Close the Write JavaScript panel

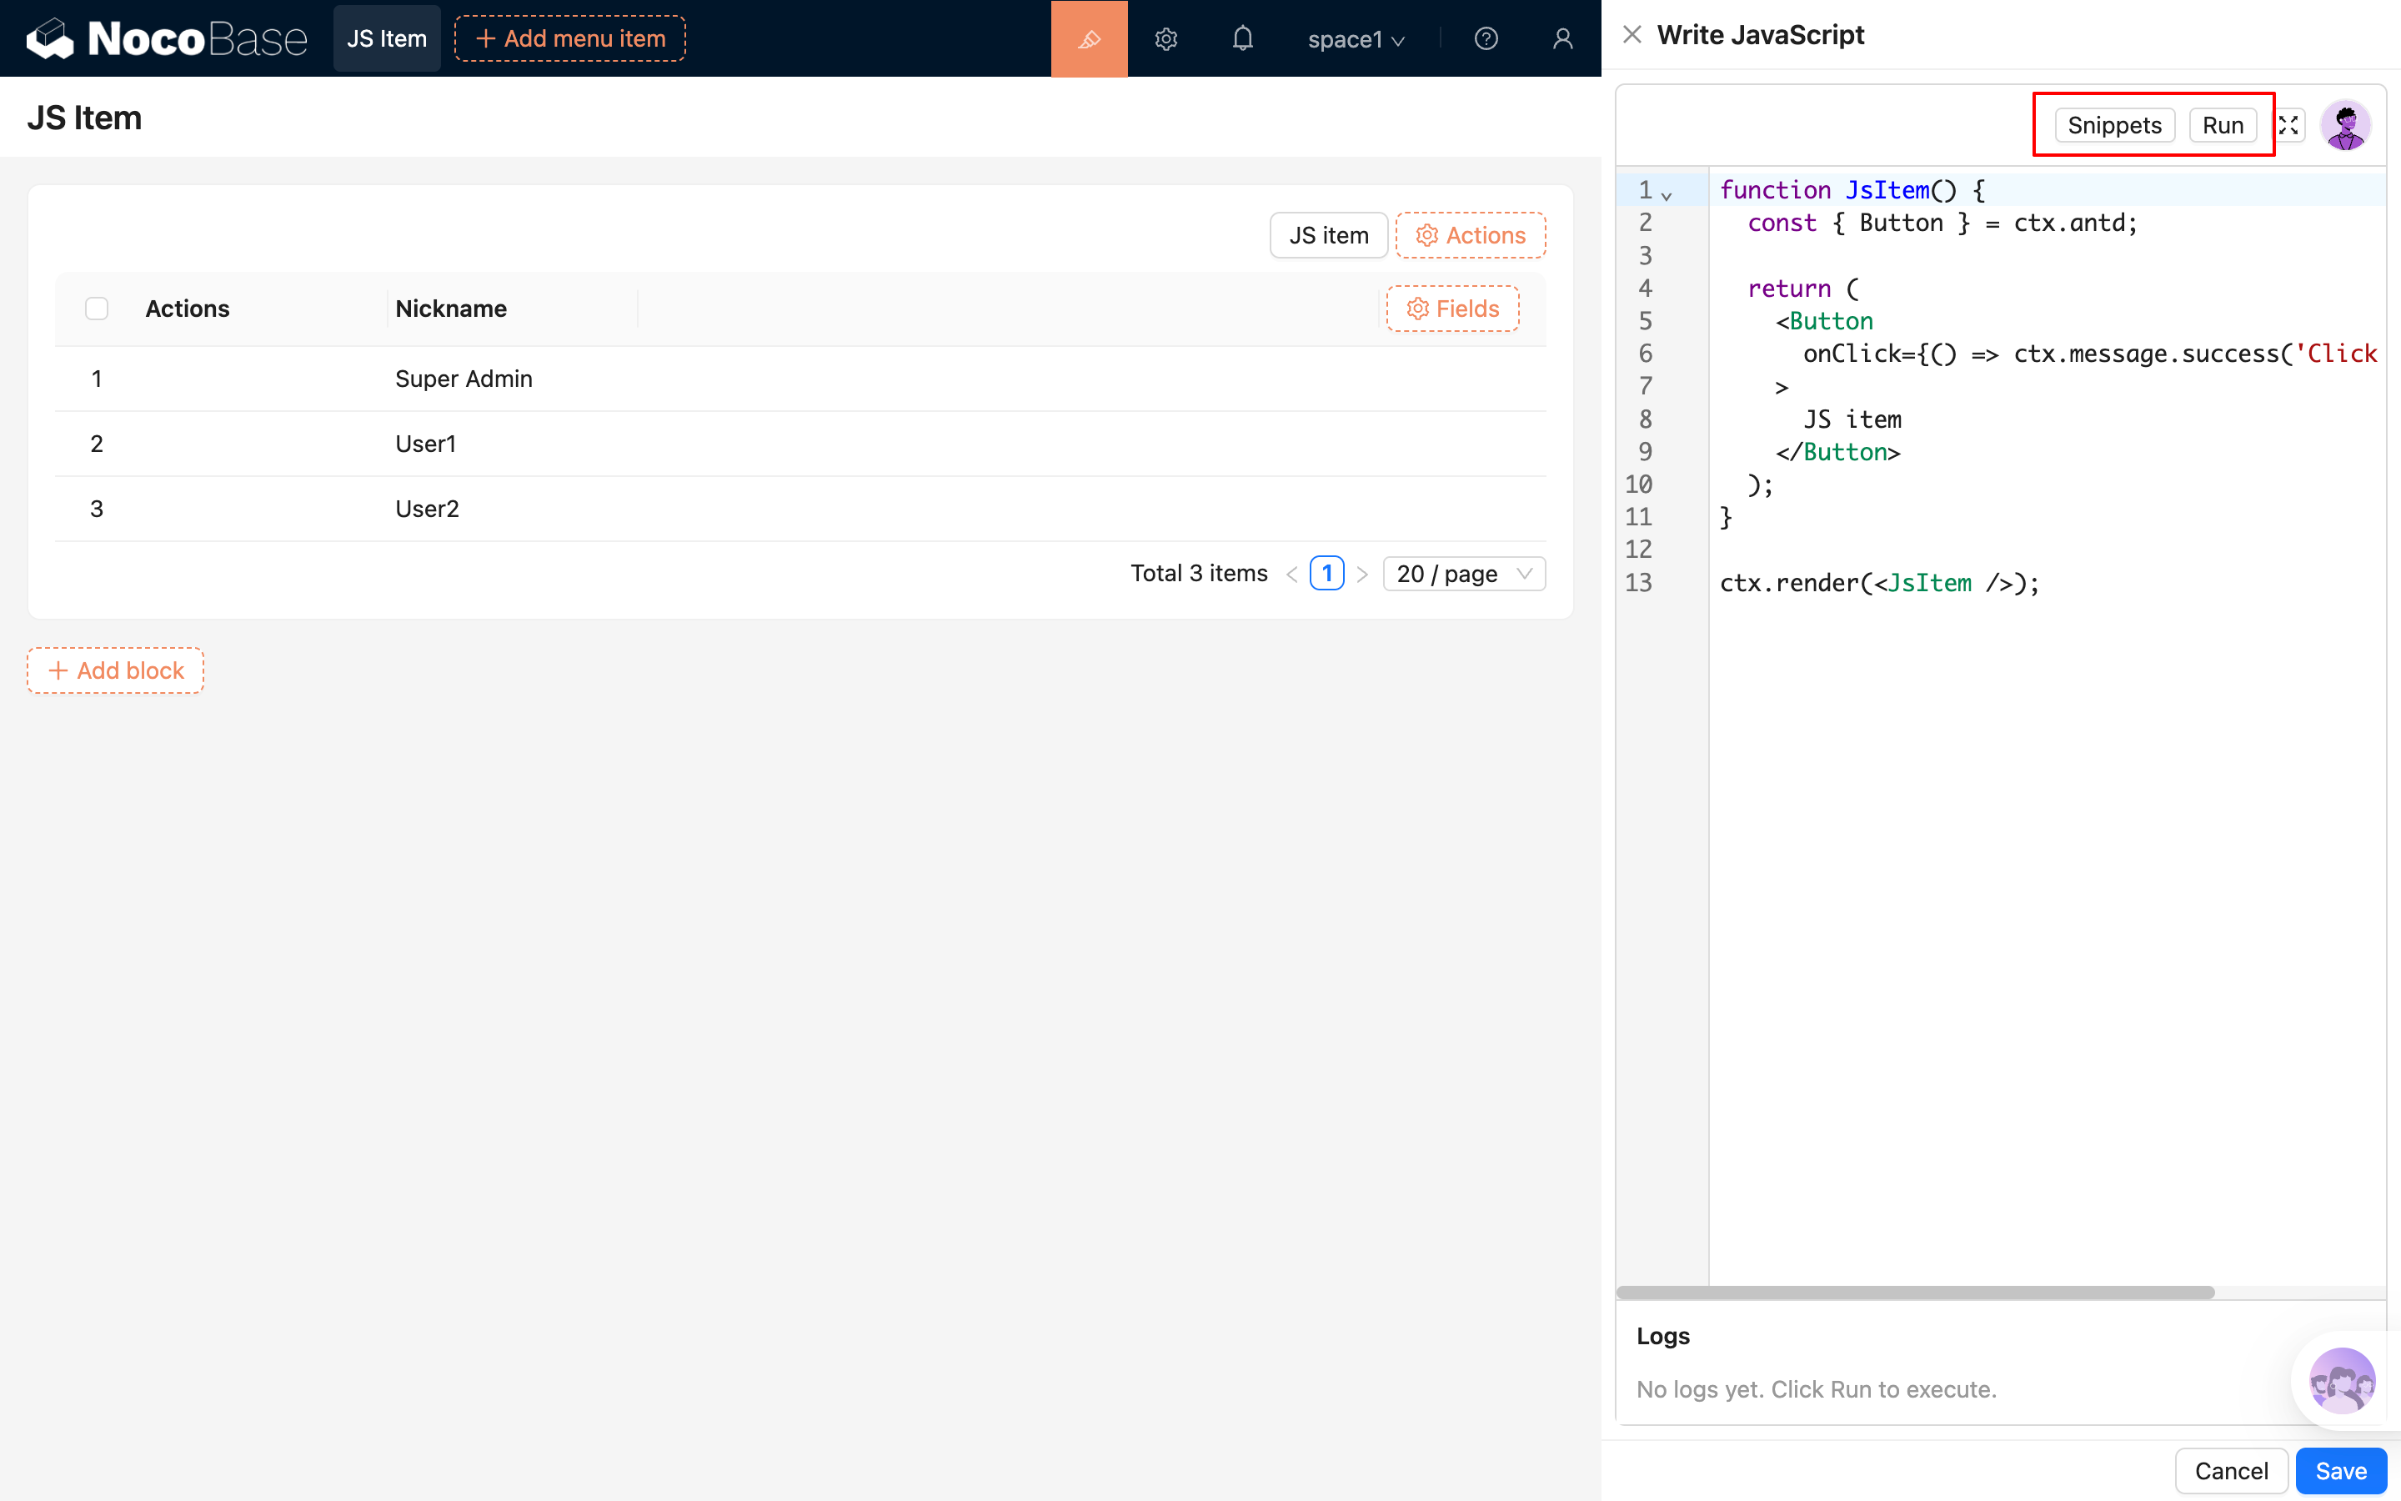tap(1631, 35)
